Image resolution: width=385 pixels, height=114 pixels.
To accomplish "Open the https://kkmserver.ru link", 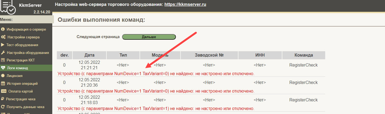I will click(x=185, y=4).
